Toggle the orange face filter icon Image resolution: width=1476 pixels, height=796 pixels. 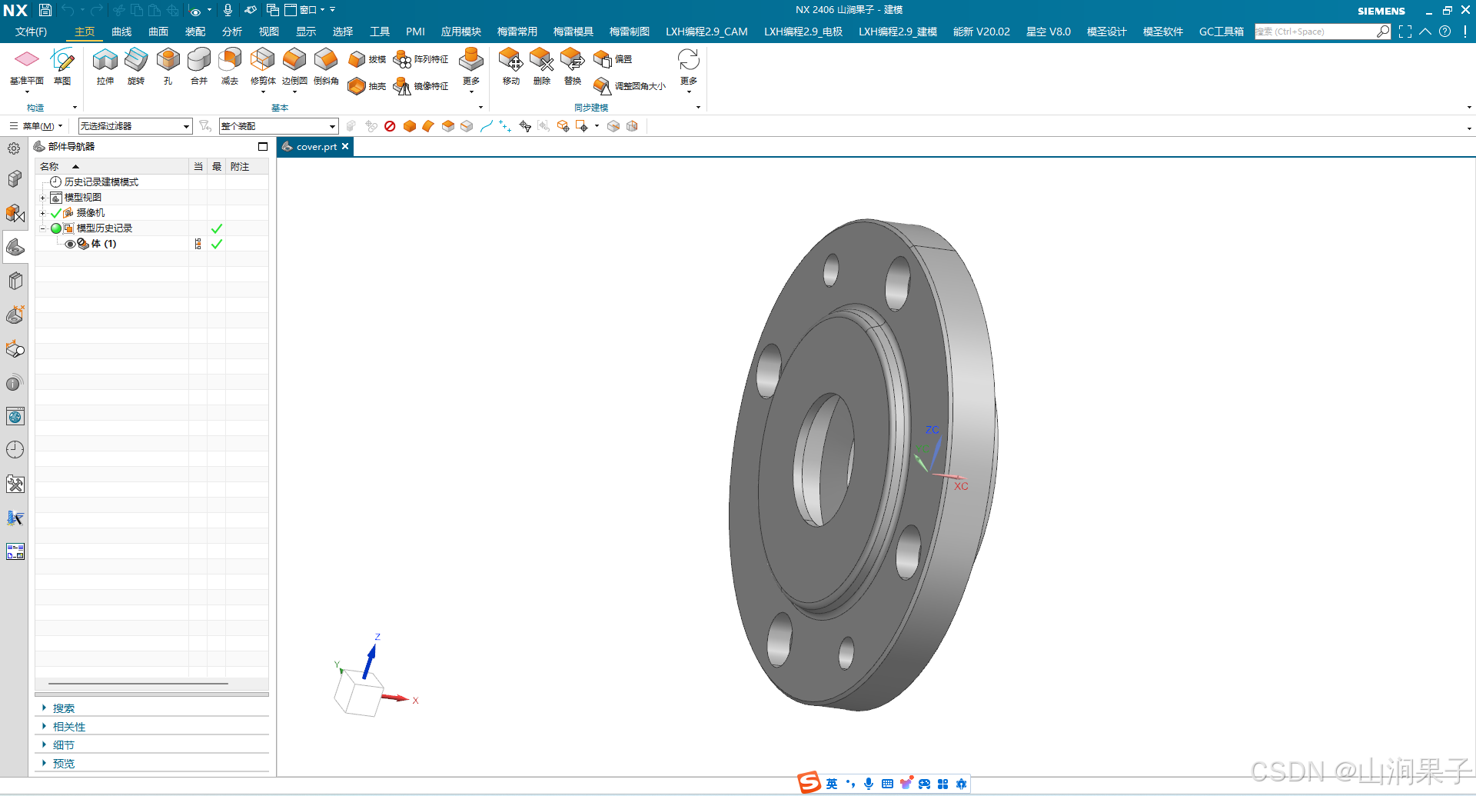coord(428,126)
